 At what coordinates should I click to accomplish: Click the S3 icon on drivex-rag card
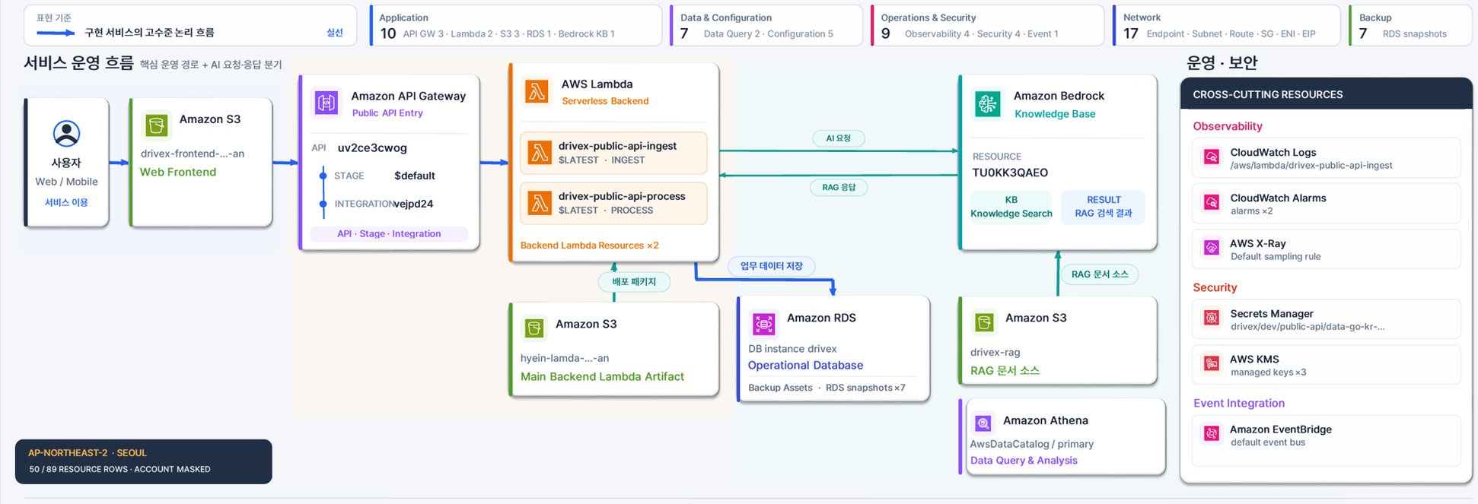tap(984, 322)
